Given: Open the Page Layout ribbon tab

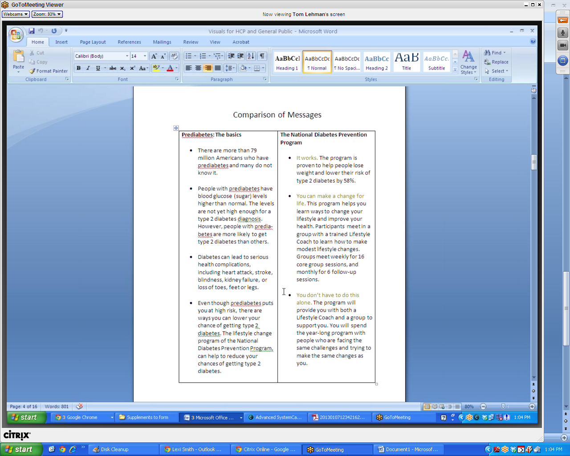Looking at the screenshot, I should point(93,42).
